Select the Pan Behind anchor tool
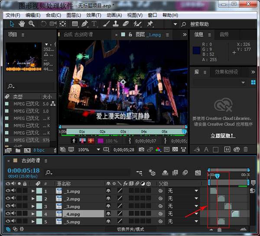The width and height of the screenshot is (260, 236). (x=63, y=24)
